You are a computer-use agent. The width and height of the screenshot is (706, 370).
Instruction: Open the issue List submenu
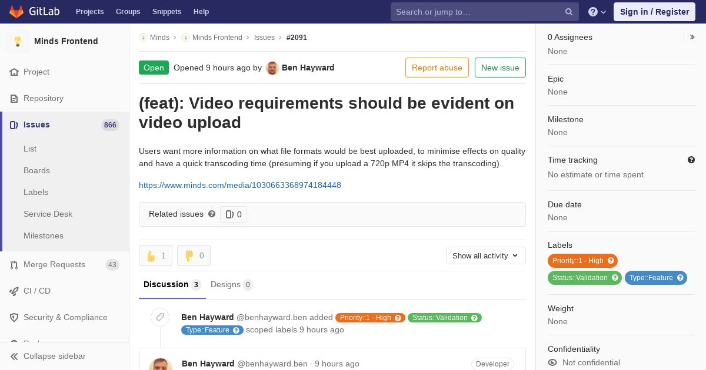tap(30, 149)
